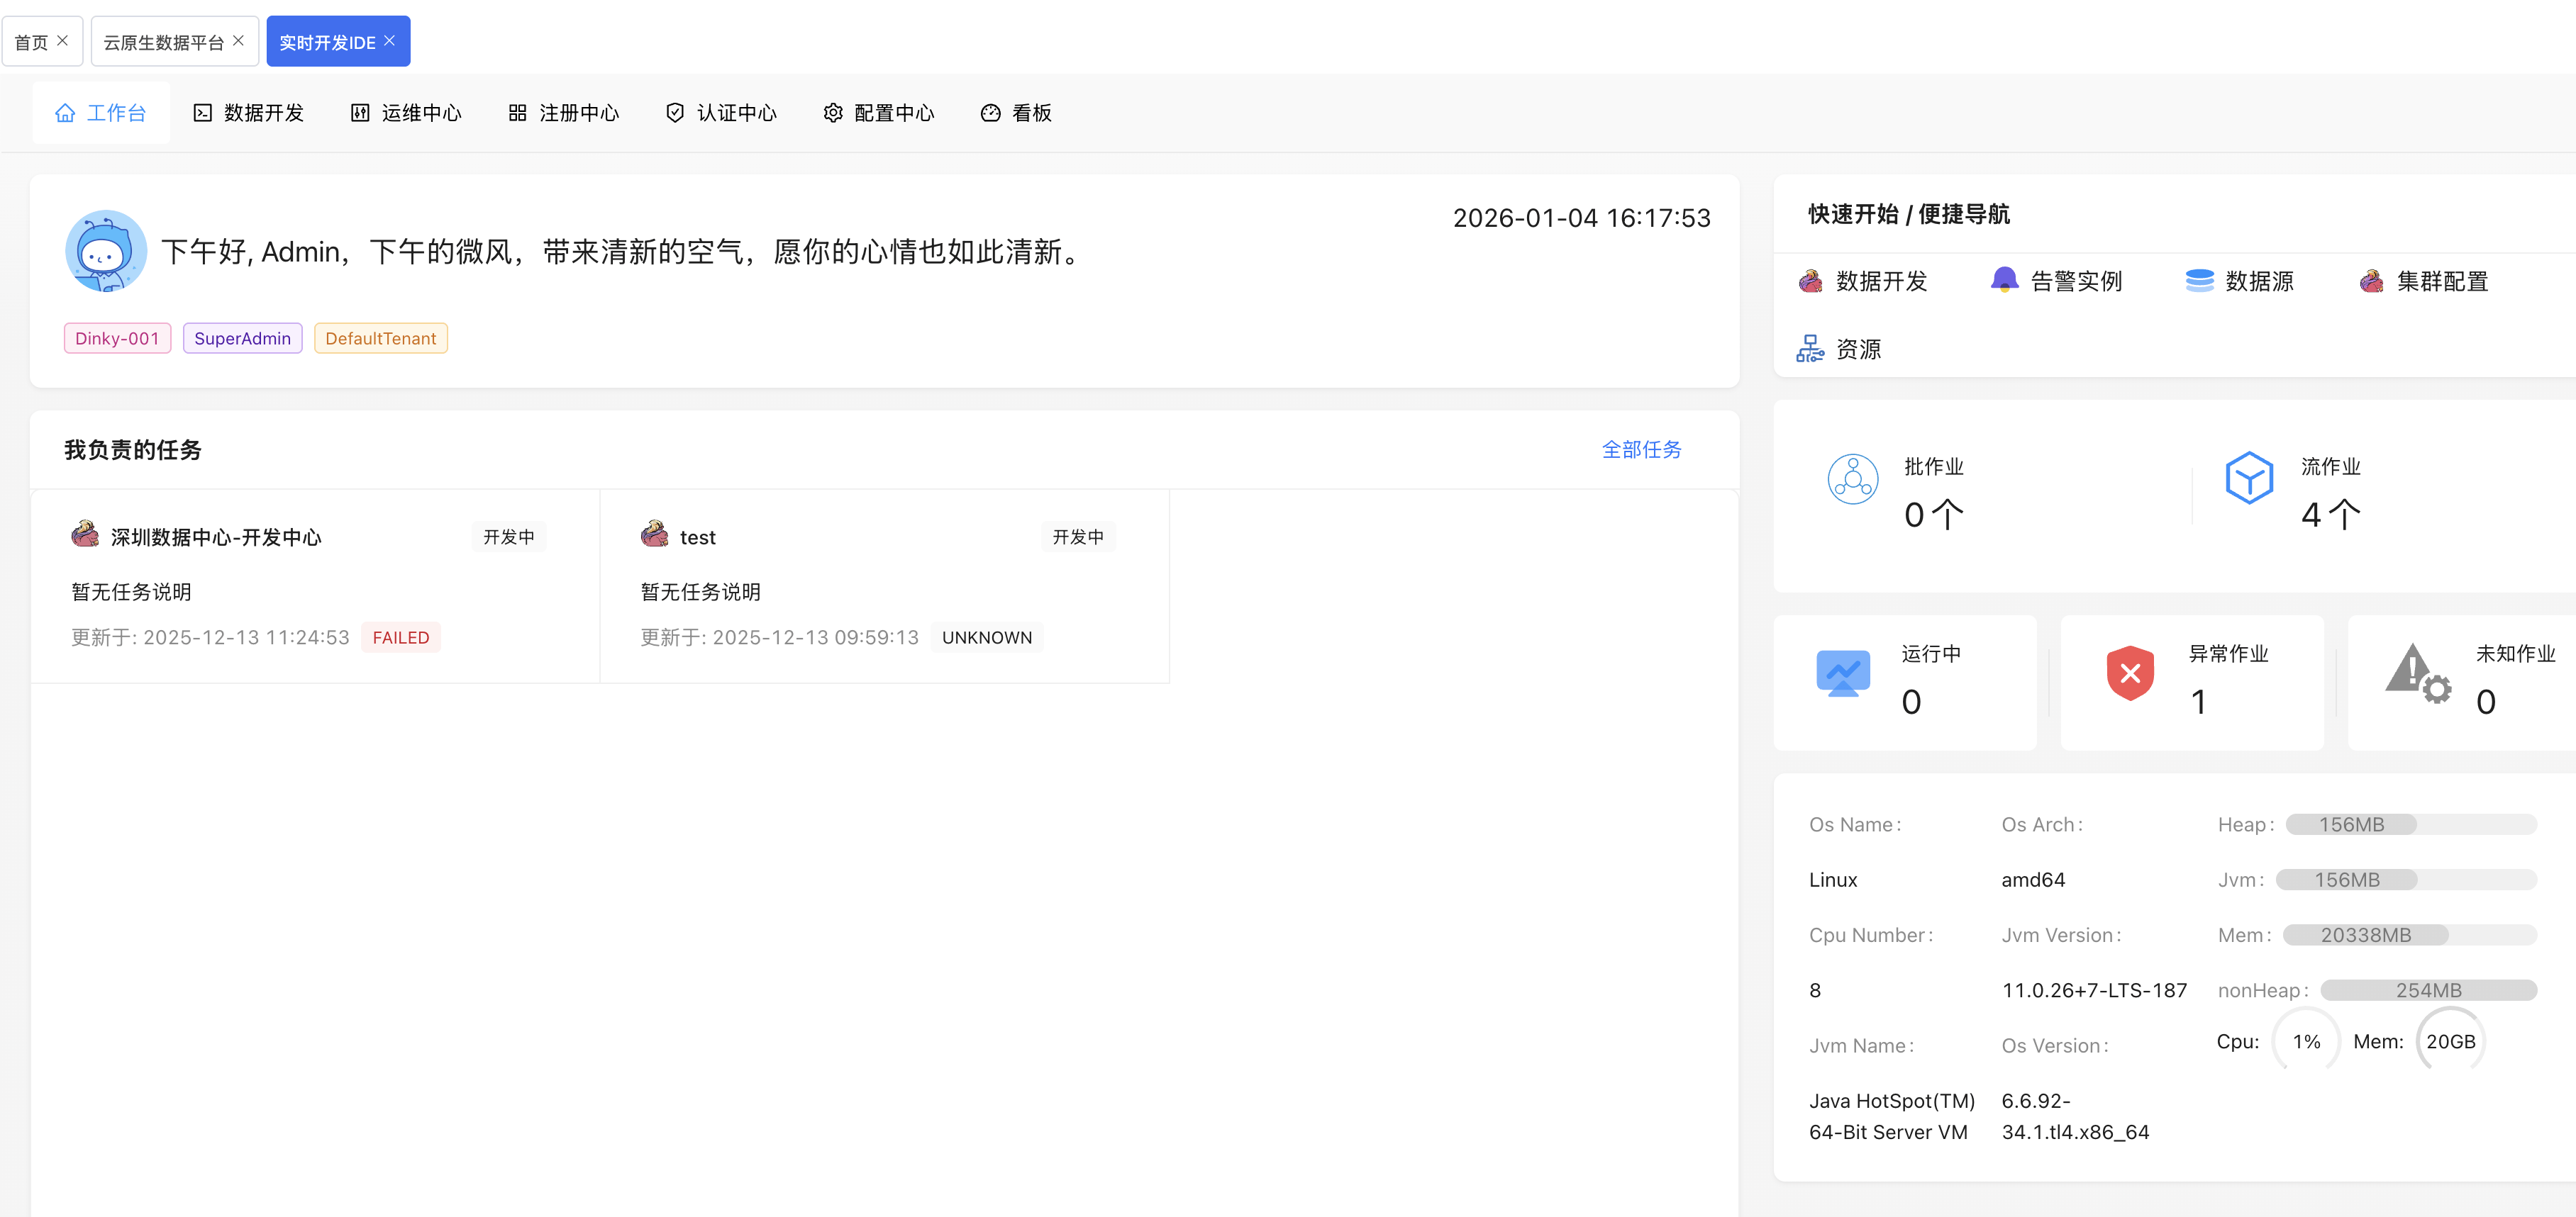Open the 资源 network icon shortcut
This screenshot has height=1217, width=2576.
click(x=1810, y=349)
